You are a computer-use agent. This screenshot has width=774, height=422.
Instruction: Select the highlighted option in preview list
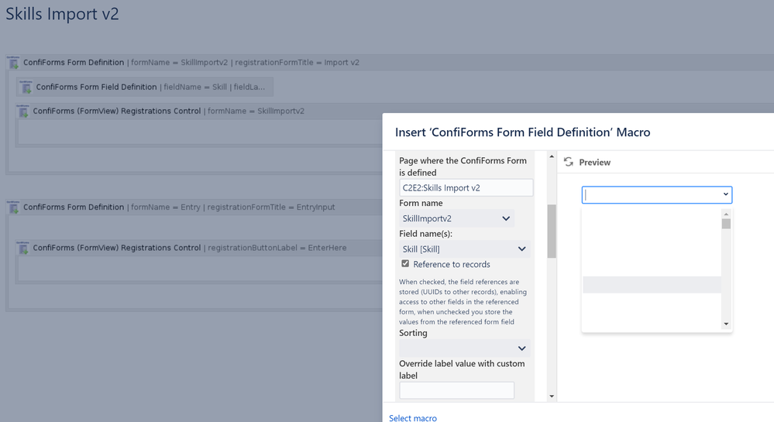pos(652,285)
